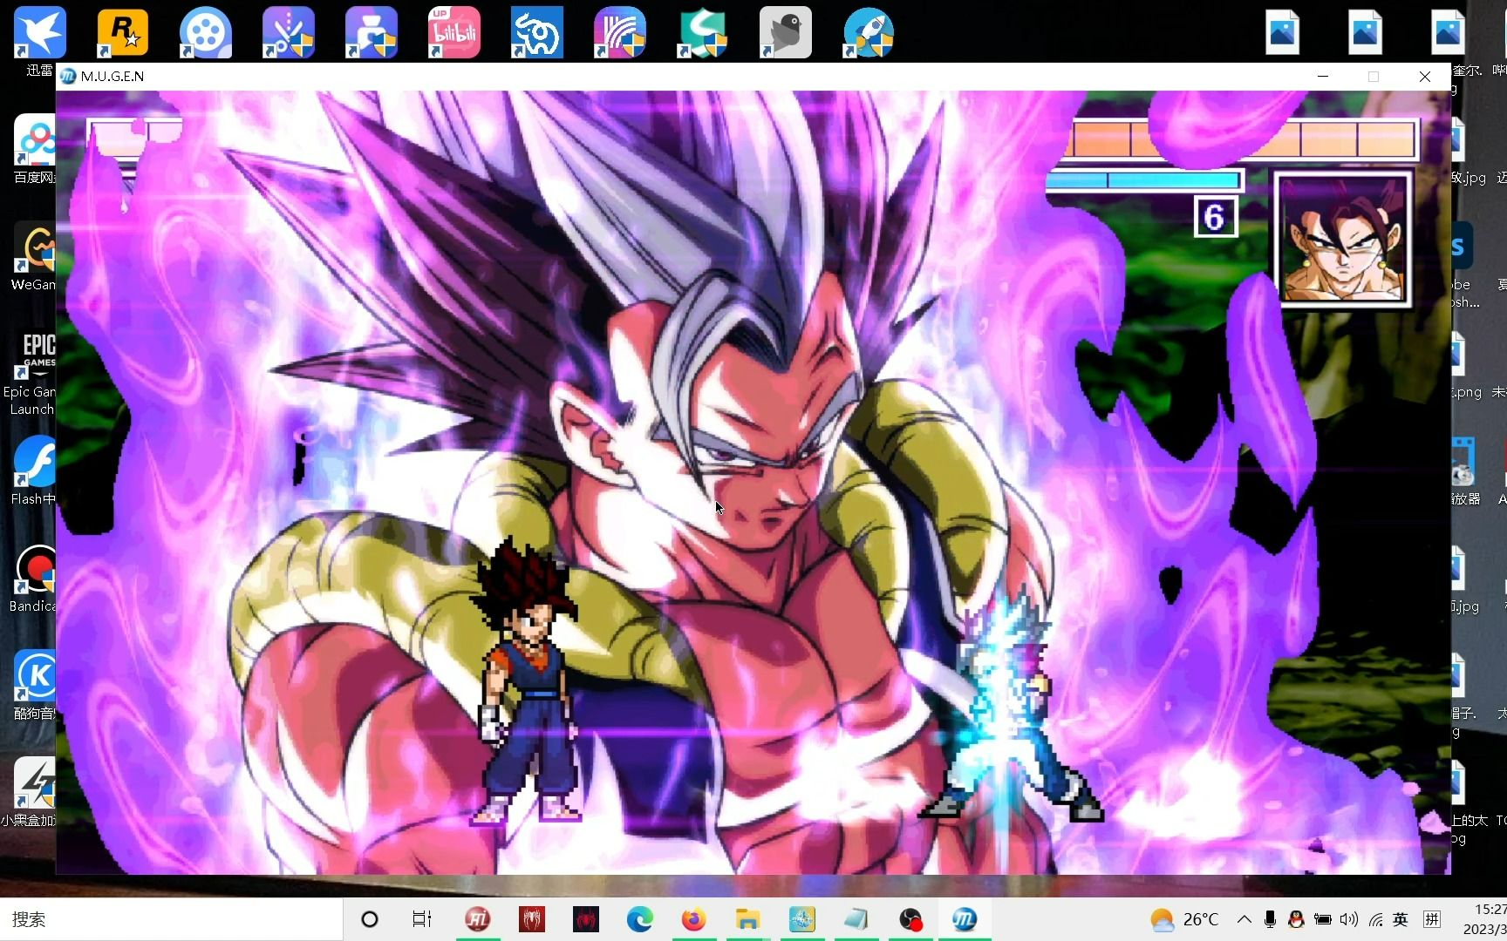This screenshot has width=1507, height=941.
Task: Open the Xiaoheihe accelerator (小黑盒加) shortcut
Action: [x=31, y=792]
